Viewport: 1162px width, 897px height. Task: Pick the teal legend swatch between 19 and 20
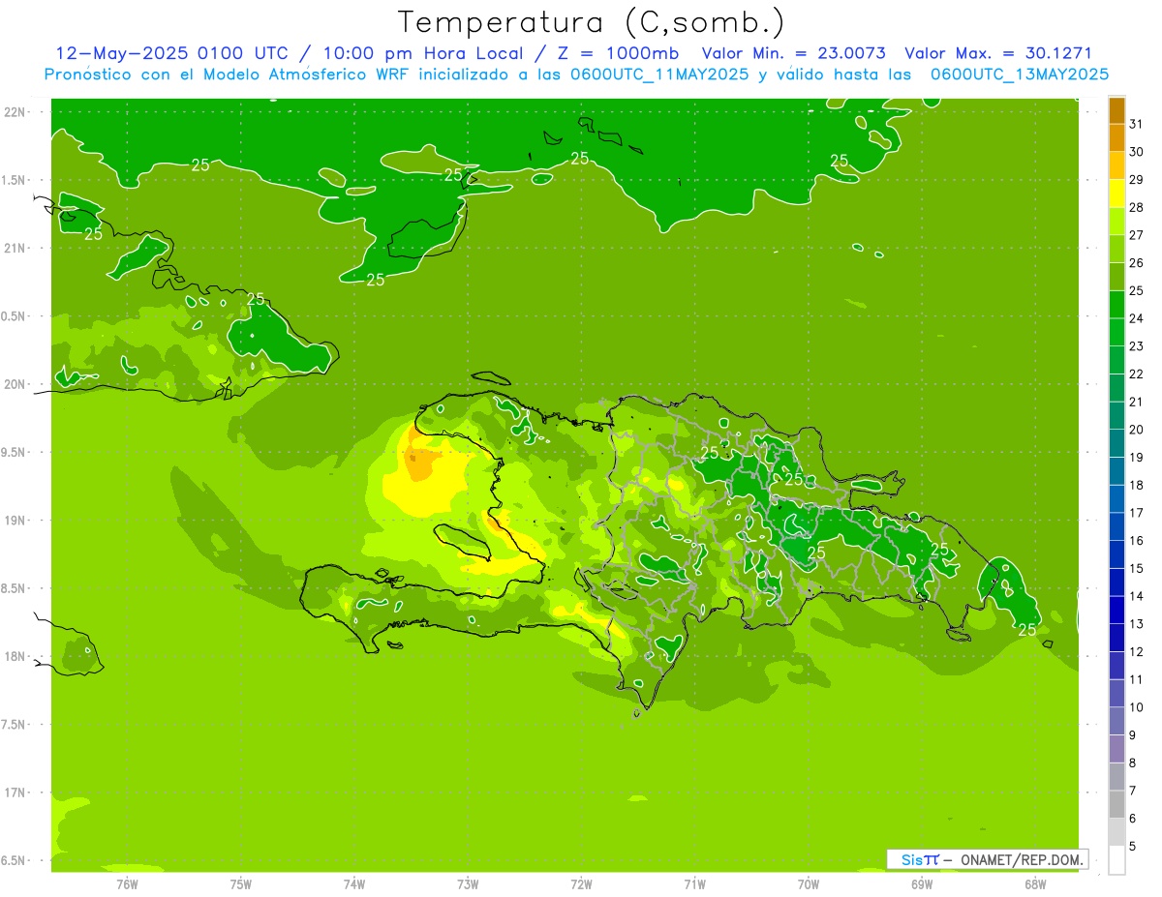pos(1116,443)
